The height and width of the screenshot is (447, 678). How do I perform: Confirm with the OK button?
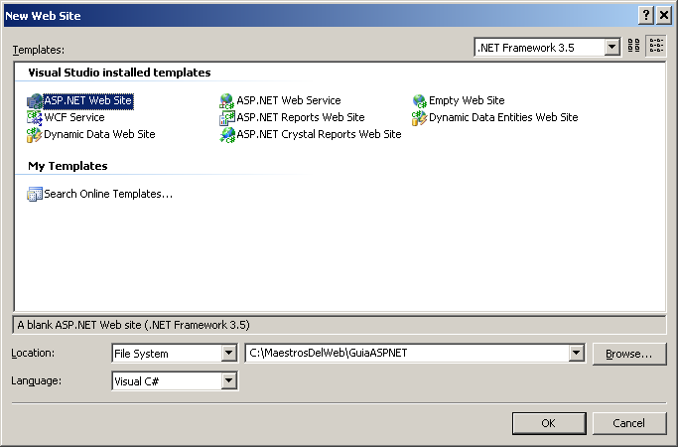[x=549, y=423]
